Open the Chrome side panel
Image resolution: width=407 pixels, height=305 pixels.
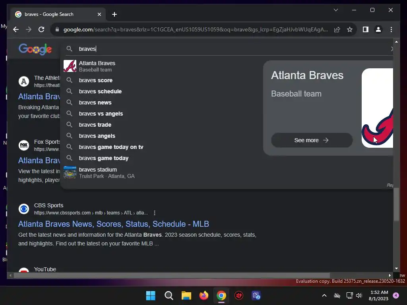[x=366, y=29]
